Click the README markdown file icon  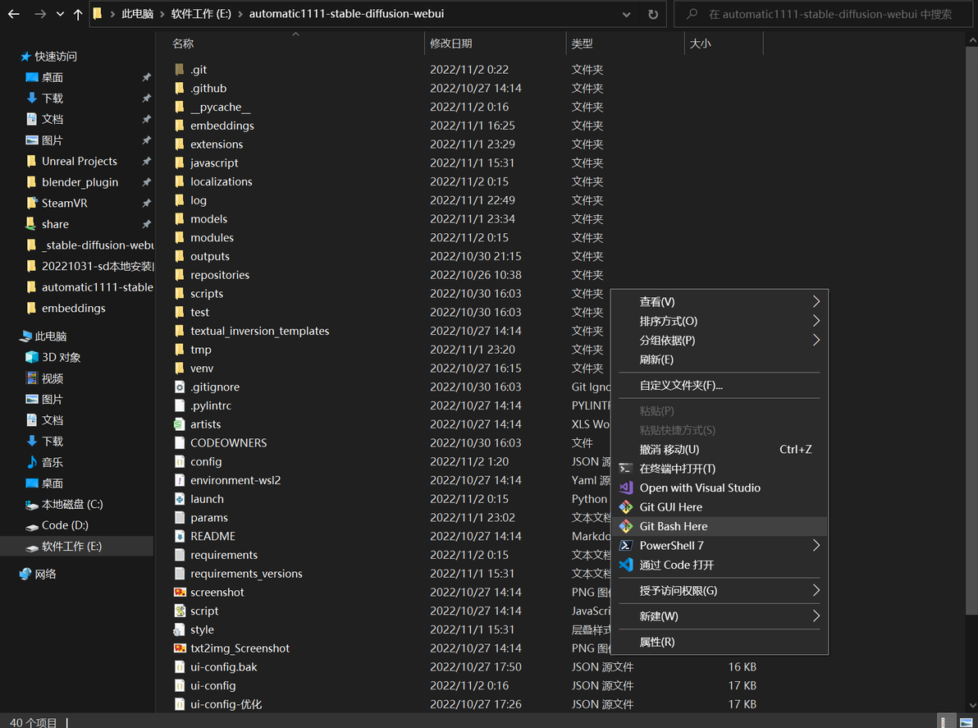tap(180, 537)
